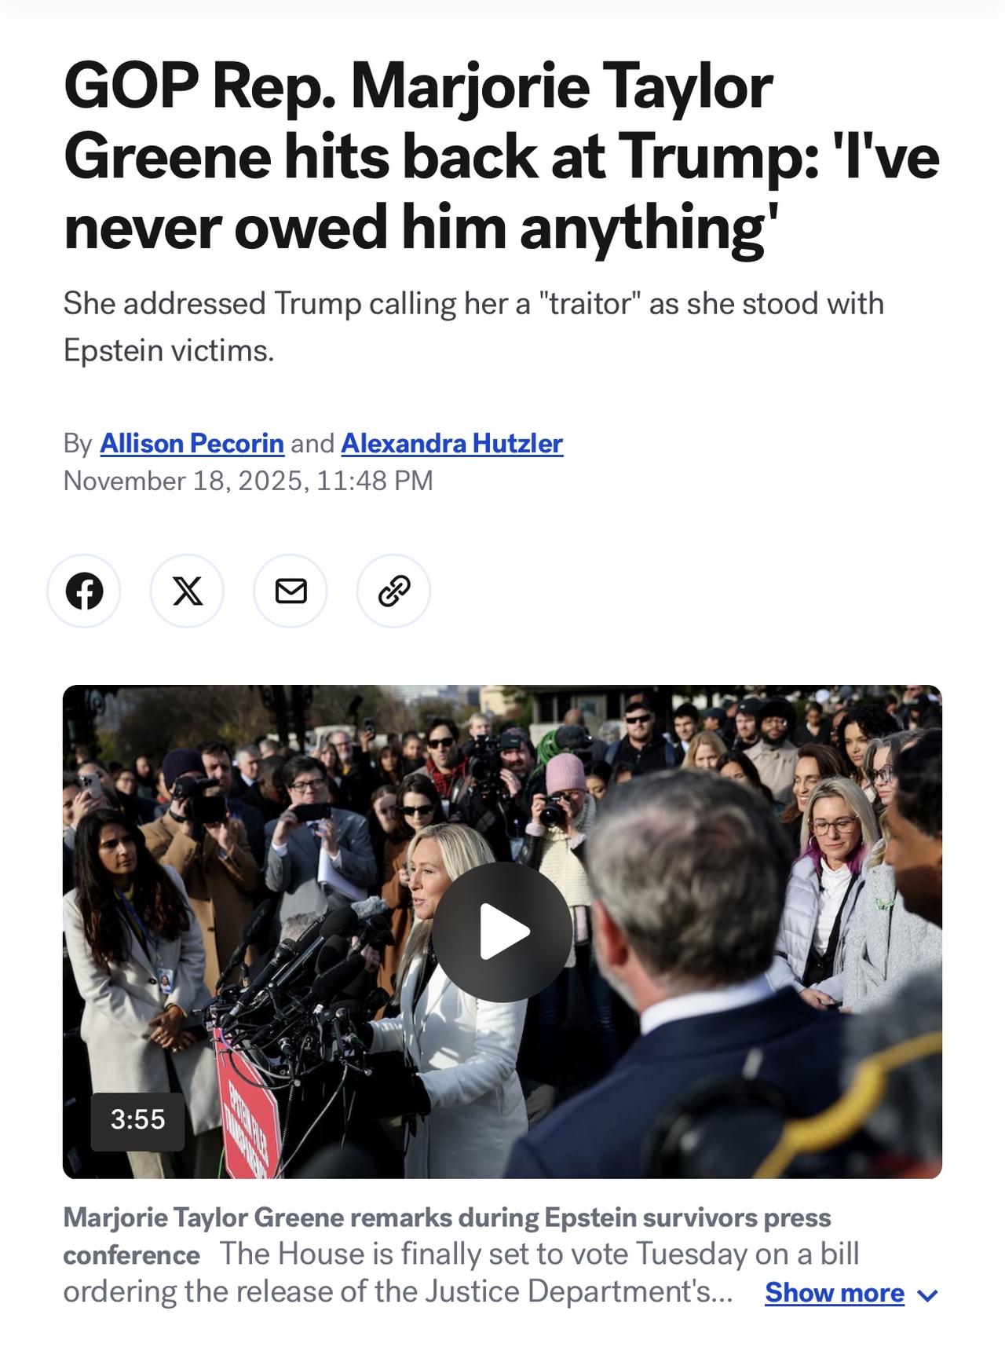Click the November 18, 2025 timestamp
The height and width of the screenshot is (1362, 1005).
[248, 481]
